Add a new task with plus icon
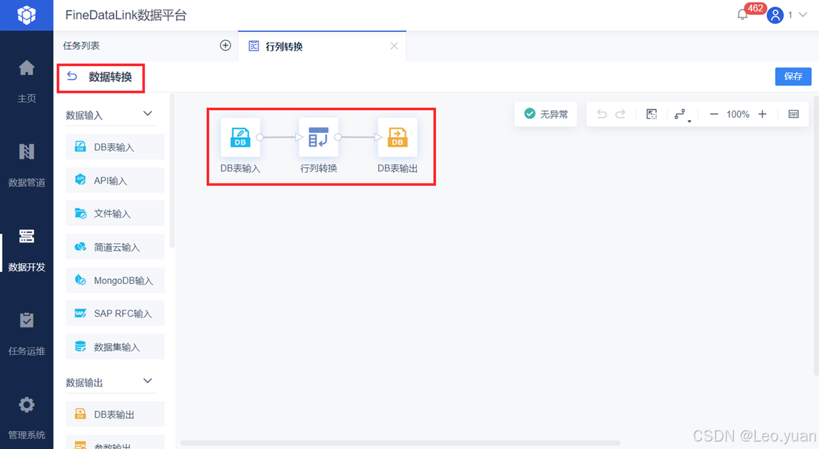This screenshot has width=819, height=449. click(x=225, y=46)
